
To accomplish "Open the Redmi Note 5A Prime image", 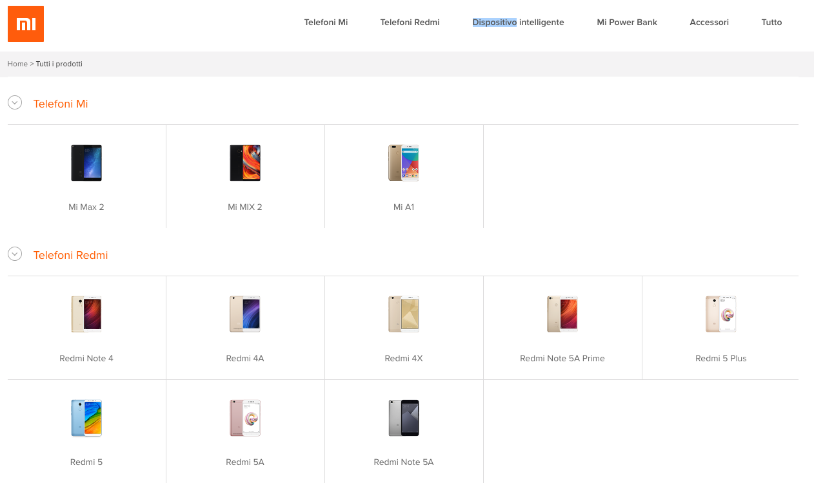I will [562, 314].
